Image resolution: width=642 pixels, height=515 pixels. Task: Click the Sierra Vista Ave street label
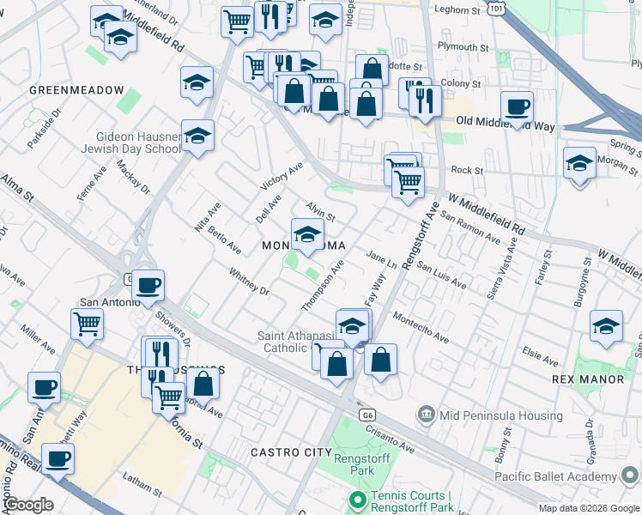click(502, 269)
